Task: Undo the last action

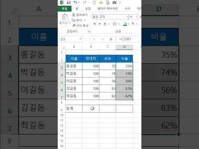Action: click(x=75, y=2)
